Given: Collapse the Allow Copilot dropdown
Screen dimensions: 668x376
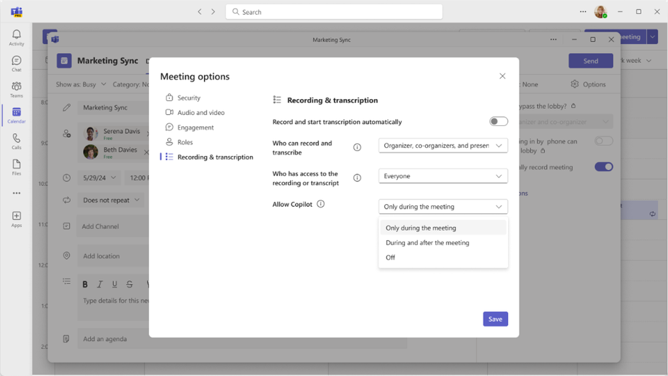Looking at the screenshot, I should (443, 206).
